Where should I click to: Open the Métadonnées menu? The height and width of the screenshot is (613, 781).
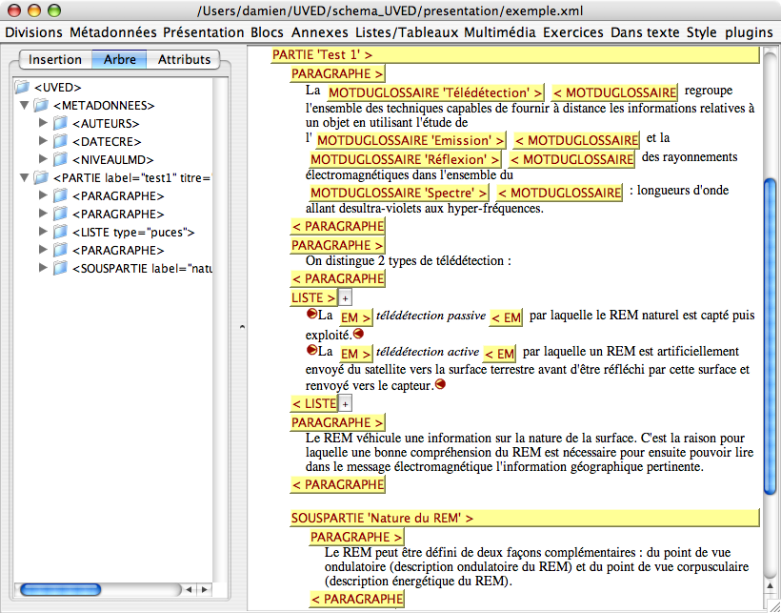point(113,32)
